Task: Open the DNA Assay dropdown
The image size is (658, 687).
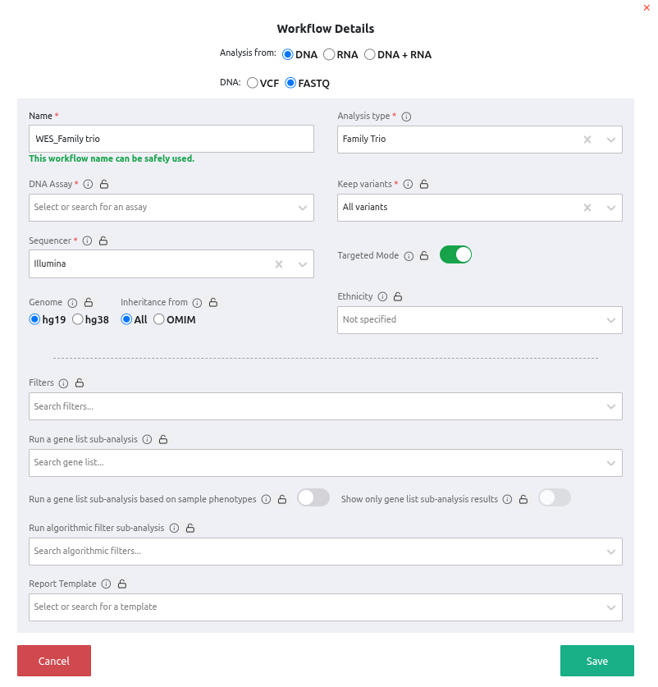Action: click(x=171, y=208)
